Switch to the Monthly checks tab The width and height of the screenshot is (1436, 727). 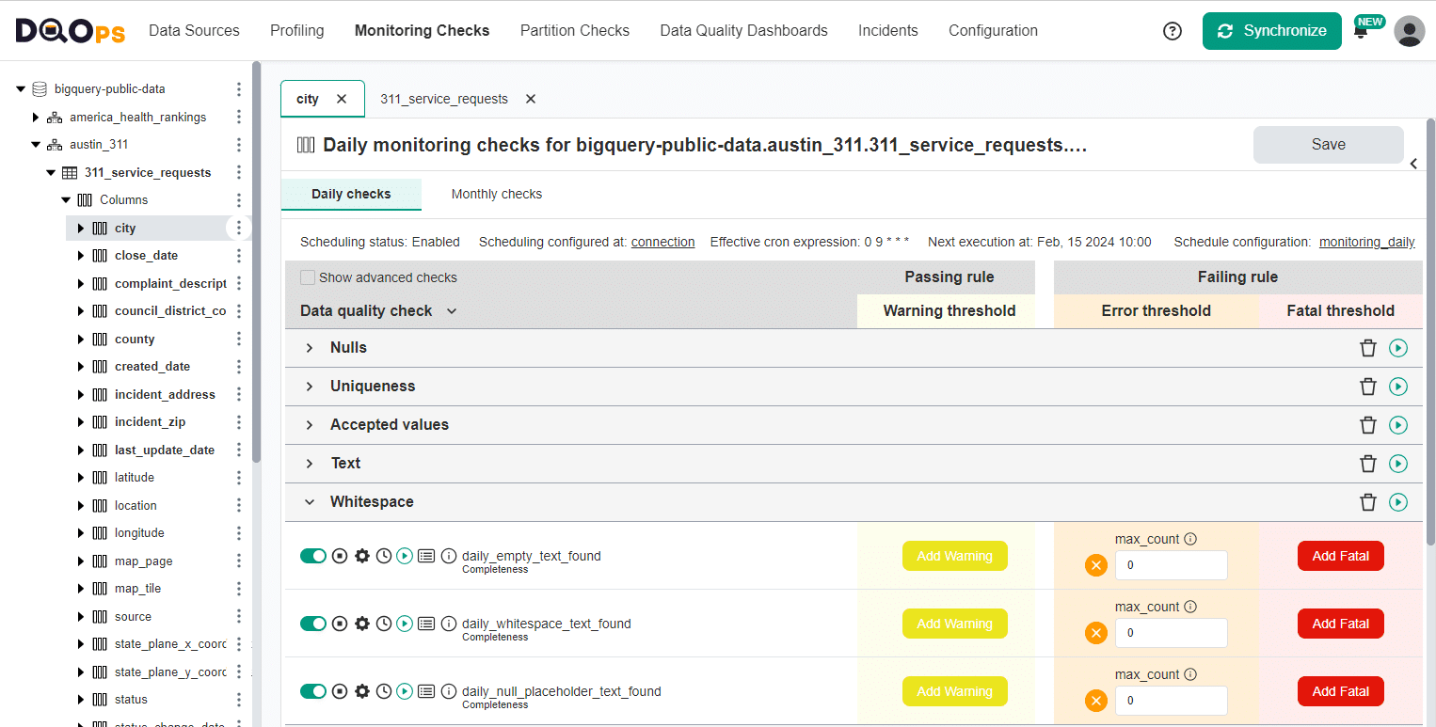point(496,195)
